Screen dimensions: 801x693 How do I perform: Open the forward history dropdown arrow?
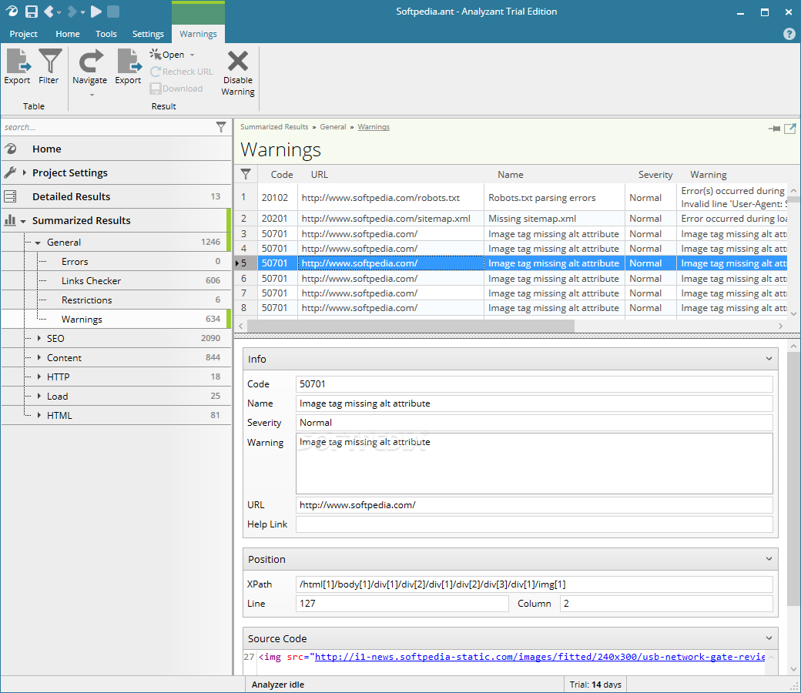[x=82, y=12]
